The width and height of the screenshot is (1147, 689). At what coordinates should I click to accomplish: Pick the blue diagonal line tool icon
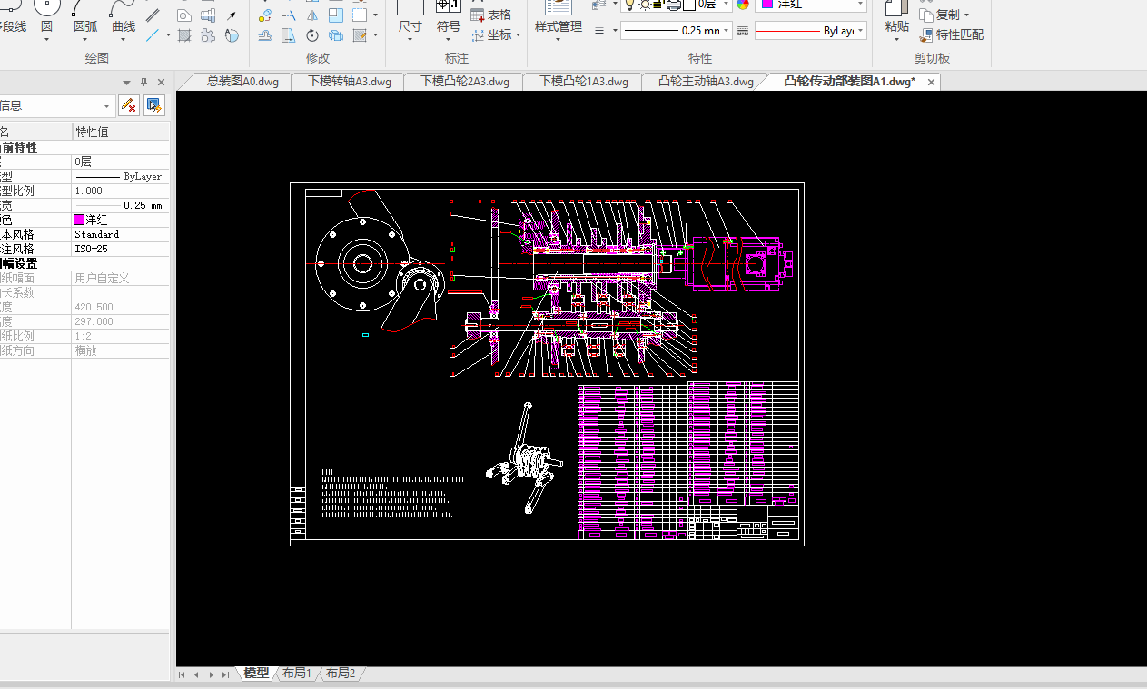point(153,35)
